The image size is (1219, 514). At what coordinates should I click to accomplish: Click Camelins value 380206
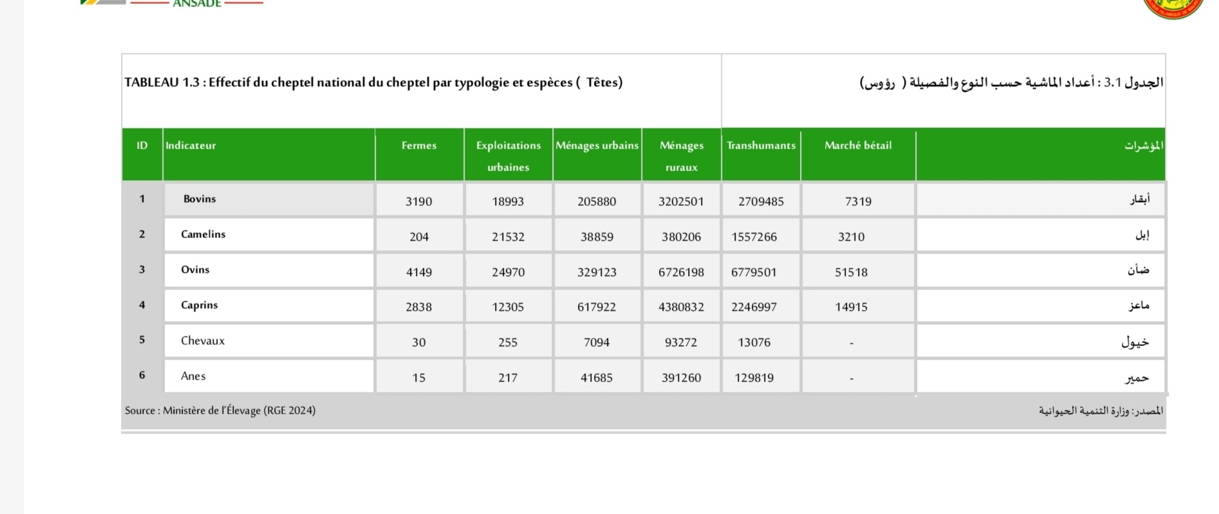(681, 237)
